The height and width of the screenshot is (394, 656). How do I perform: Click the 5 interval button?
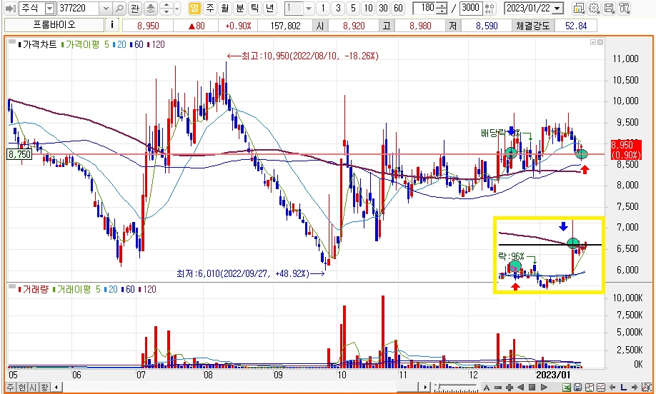pos(353,8)
